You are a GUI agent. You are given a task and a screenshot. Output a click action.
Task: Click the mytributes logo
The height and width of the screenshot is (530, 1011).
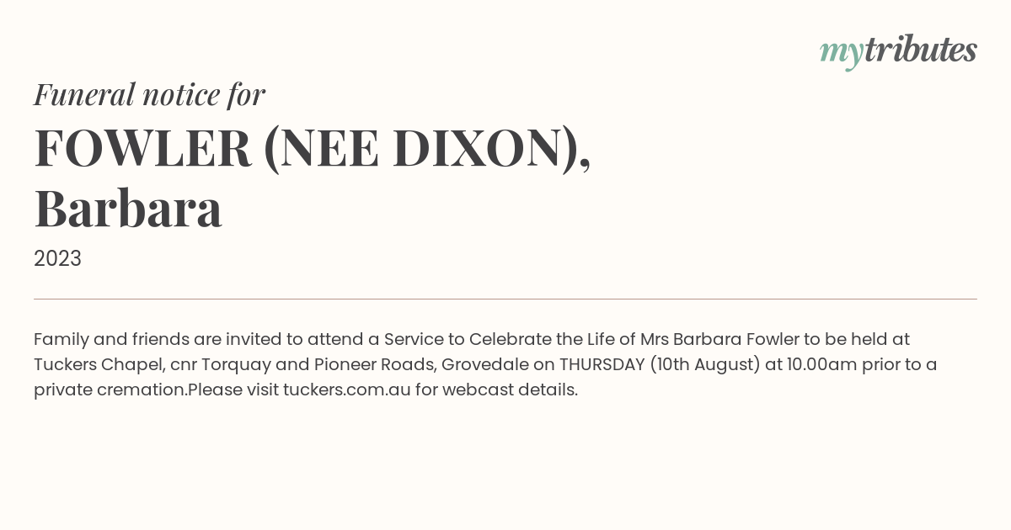[x=898, y=51]
